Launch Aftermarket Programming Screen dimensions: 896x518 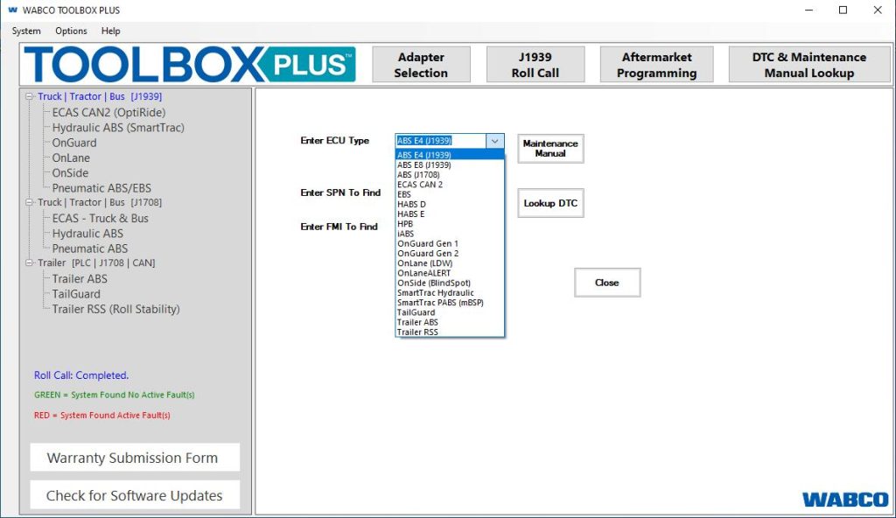(656, 65)
